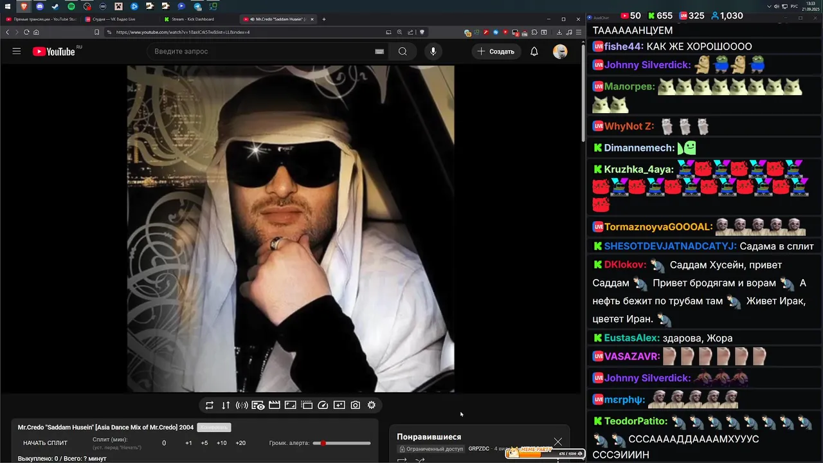Click НАЧАТЬ СПЛИТ button
823x463 pixels.
click(x=45, y=443)
